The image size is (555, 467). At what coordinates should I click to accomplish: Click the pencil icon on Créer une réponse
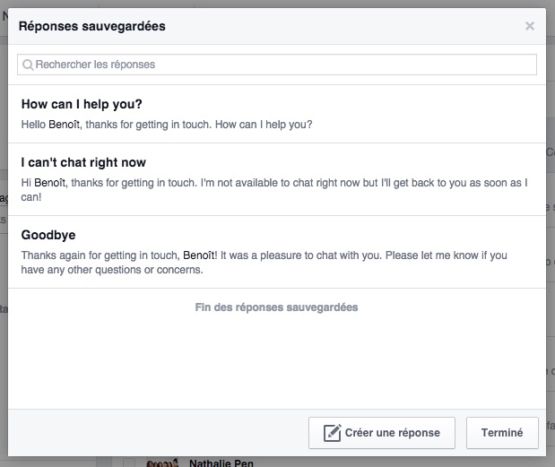coord(332,433)
